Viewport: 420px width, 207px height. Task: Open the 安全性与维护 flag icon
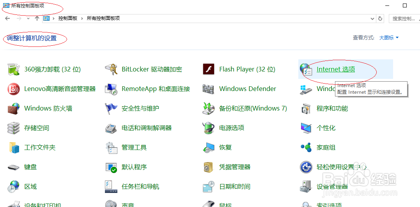click(111, 108)
